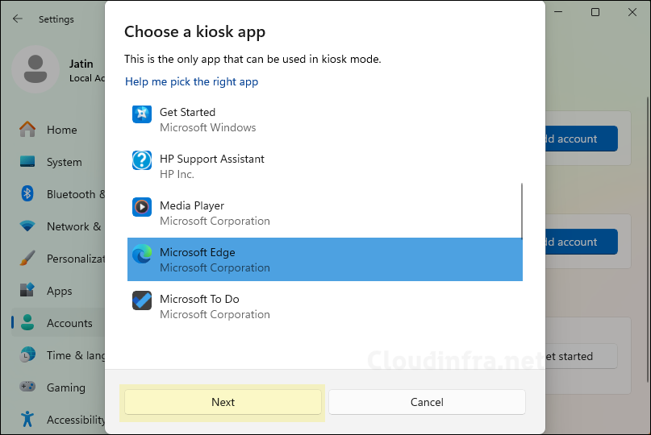Open Apps settings page
Viewport: 651px width, 435px height.
point(58,291)
